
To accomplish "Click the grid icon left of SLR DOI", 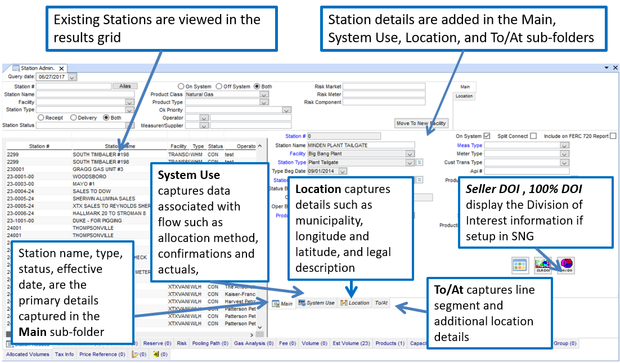I will 519,266.
